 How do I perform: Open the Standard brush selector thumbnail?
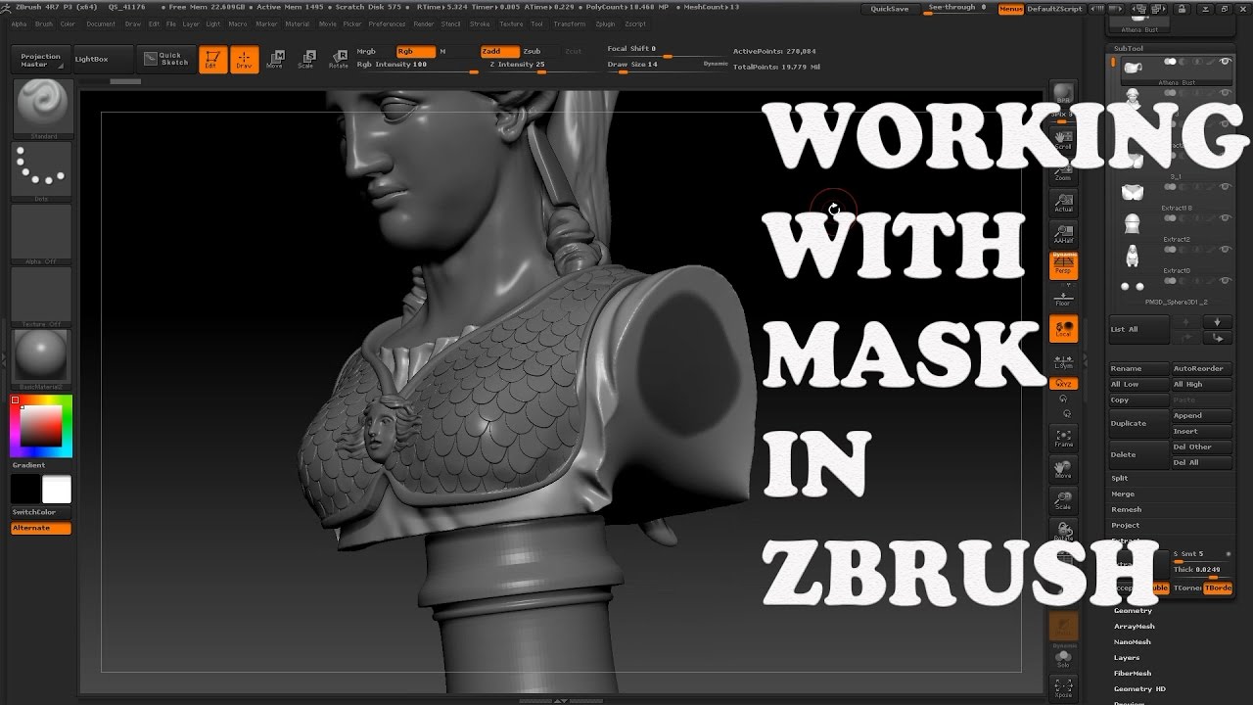[x=41, y=108]
